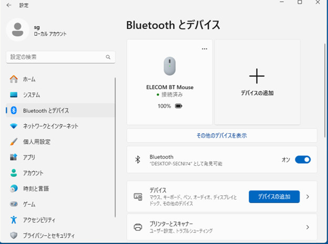Expand Printers and scanners chevron
The height and width of the screenshot is (244, 328).
pos(307,227)
